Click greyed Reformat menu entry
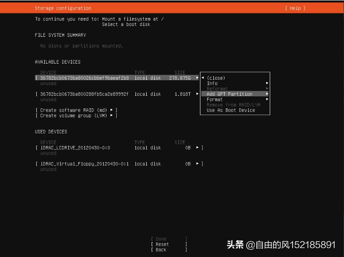The height and width of the screenshot is (257, 344). [x=217, y=89]
